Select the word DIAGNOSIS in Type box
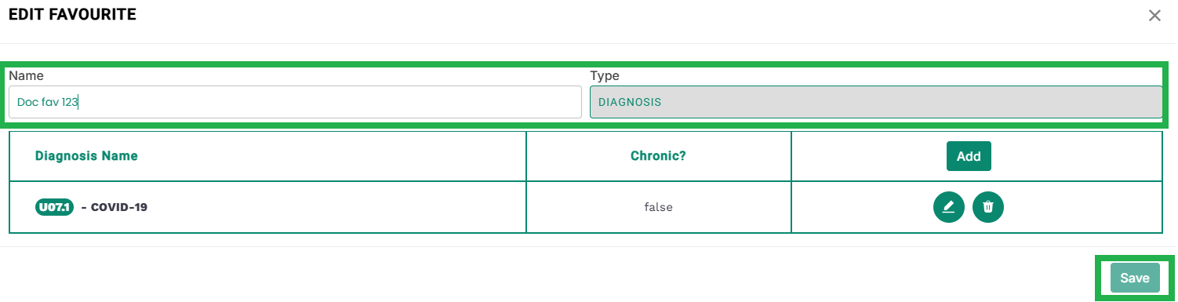The height and width of the screenshot is (302, 1178). click(630, 103)
